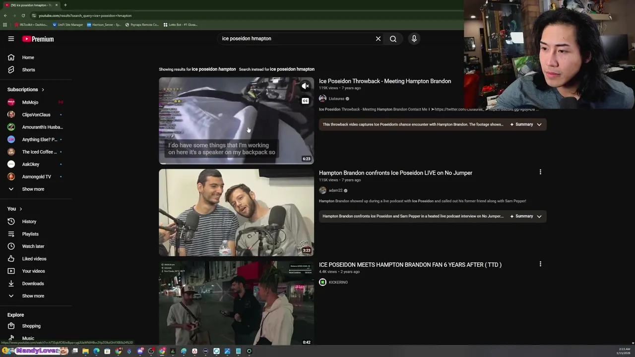Go to YouTube Premium home logo
This screenshot has height=357, width=635.
[x=38, y=39]
